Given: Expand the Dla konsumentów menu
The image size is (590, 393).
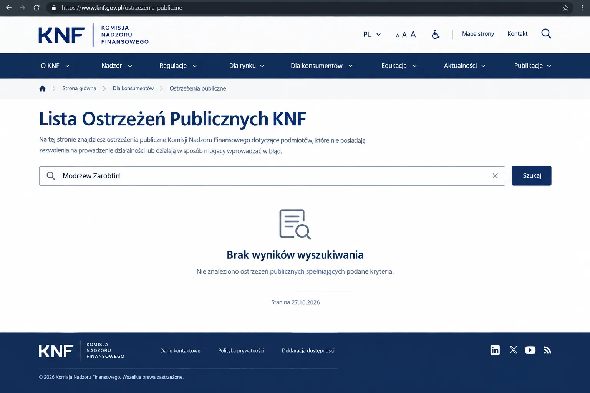Looking at the screenshot, I should pos(322,66).
